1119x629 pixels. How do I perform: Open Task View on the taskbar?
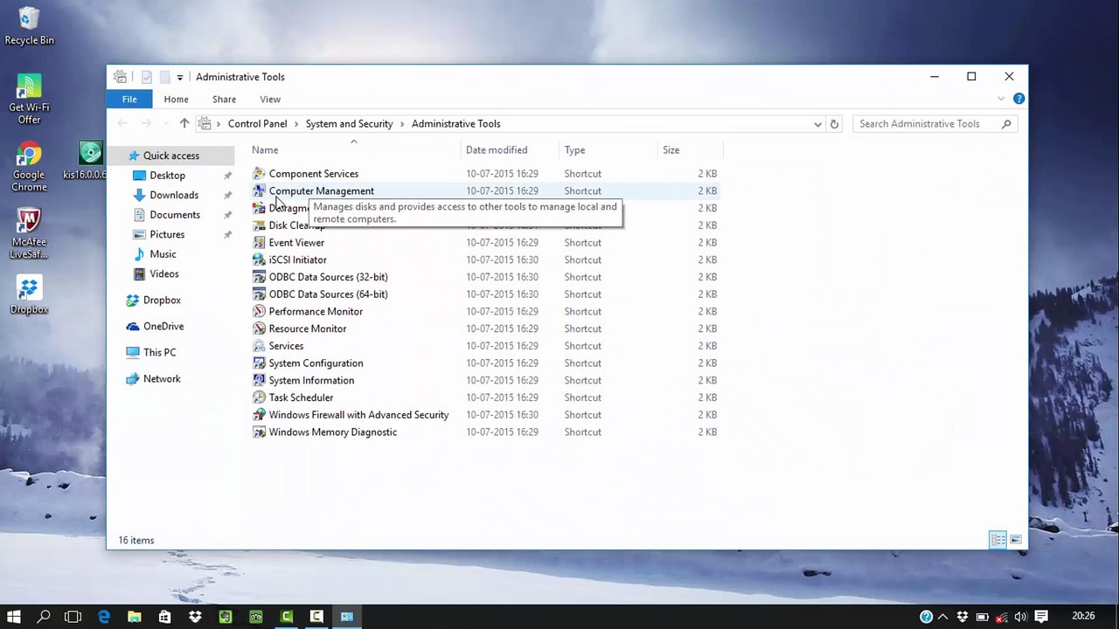coord(73,617)
